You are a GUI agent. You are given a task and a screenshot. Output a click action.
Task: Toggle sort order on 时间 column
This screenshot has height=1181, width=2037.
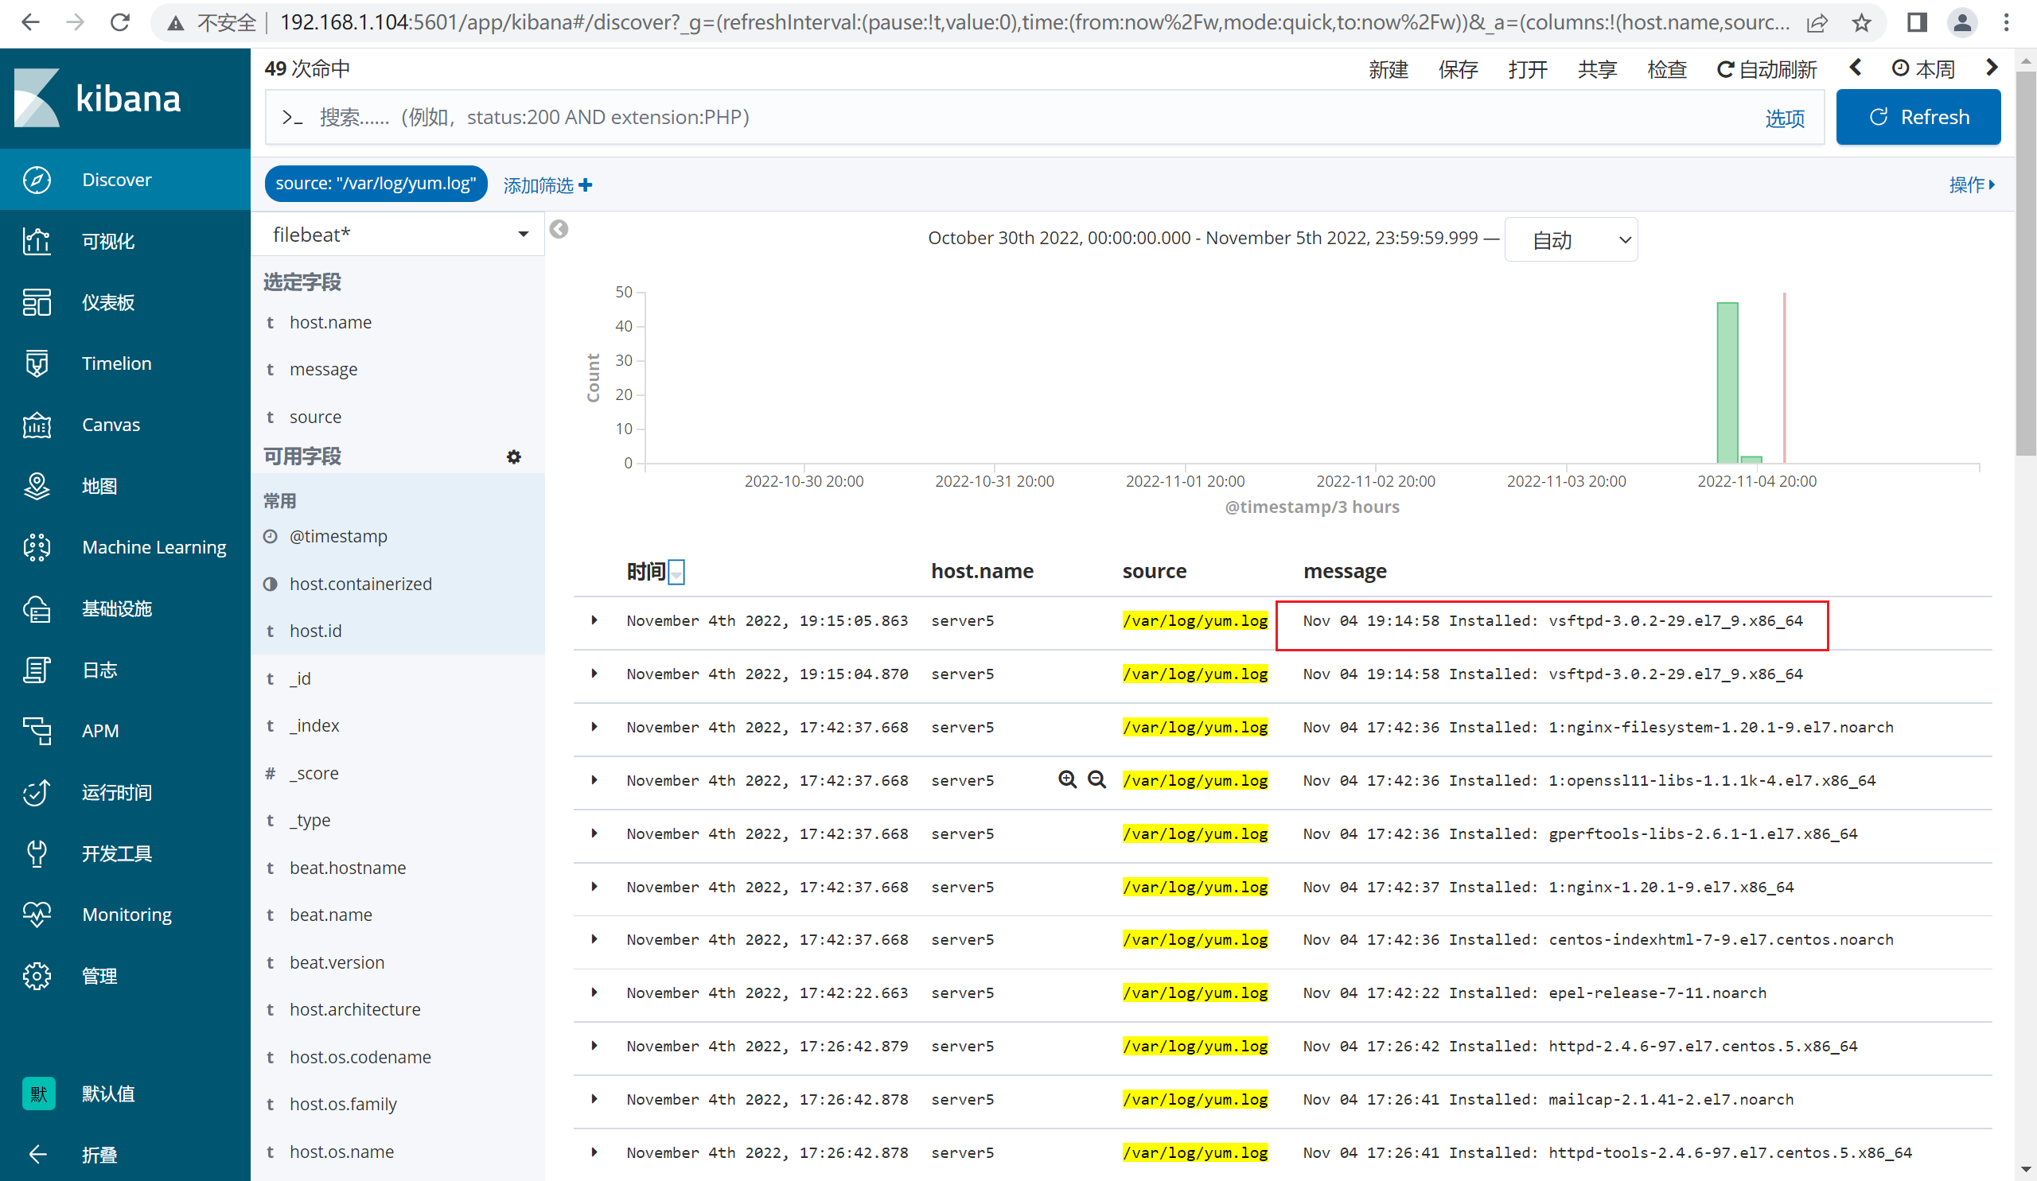click(x=677, y=573)
